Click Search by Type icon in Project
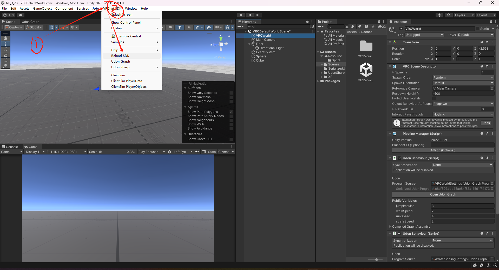499x270 pixels. [x=353, y=26]
